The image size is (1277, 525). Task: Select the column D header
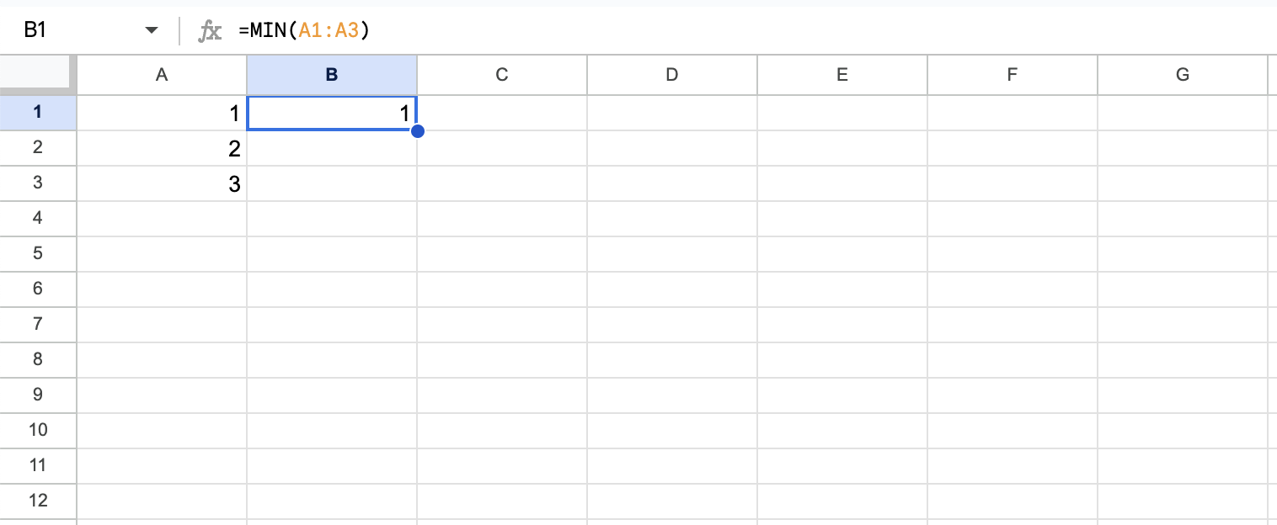click(x=671, y=75)
